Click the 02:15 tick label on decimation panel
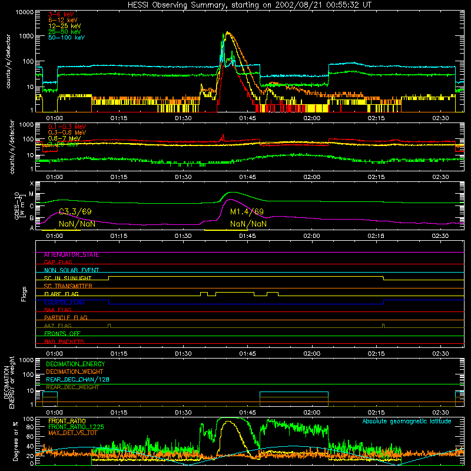Viewport: 471px width, 471px height. pyautogui.click(x=376, y=413)
